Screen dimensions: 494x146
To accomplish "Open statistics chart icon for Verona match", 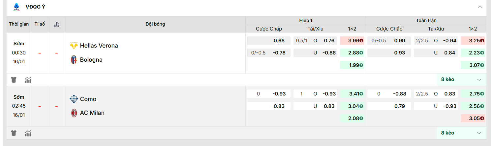I will [28, 79].
